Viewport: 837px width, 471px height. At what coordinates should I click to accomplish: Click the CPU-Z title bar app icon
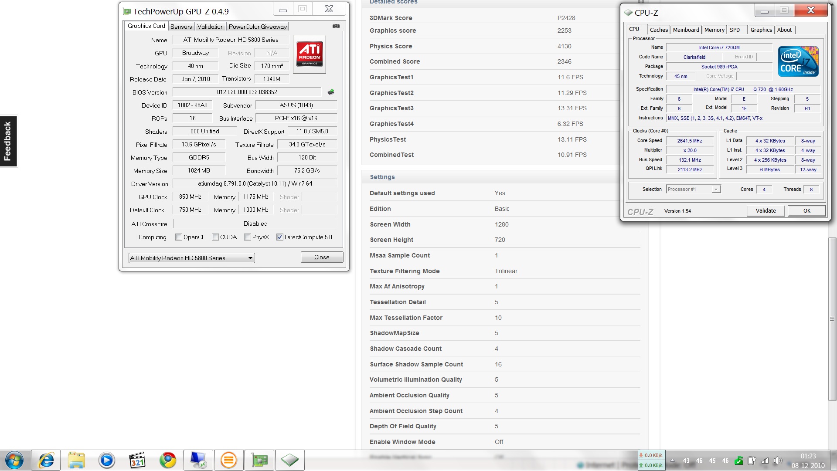pos(628,13)
